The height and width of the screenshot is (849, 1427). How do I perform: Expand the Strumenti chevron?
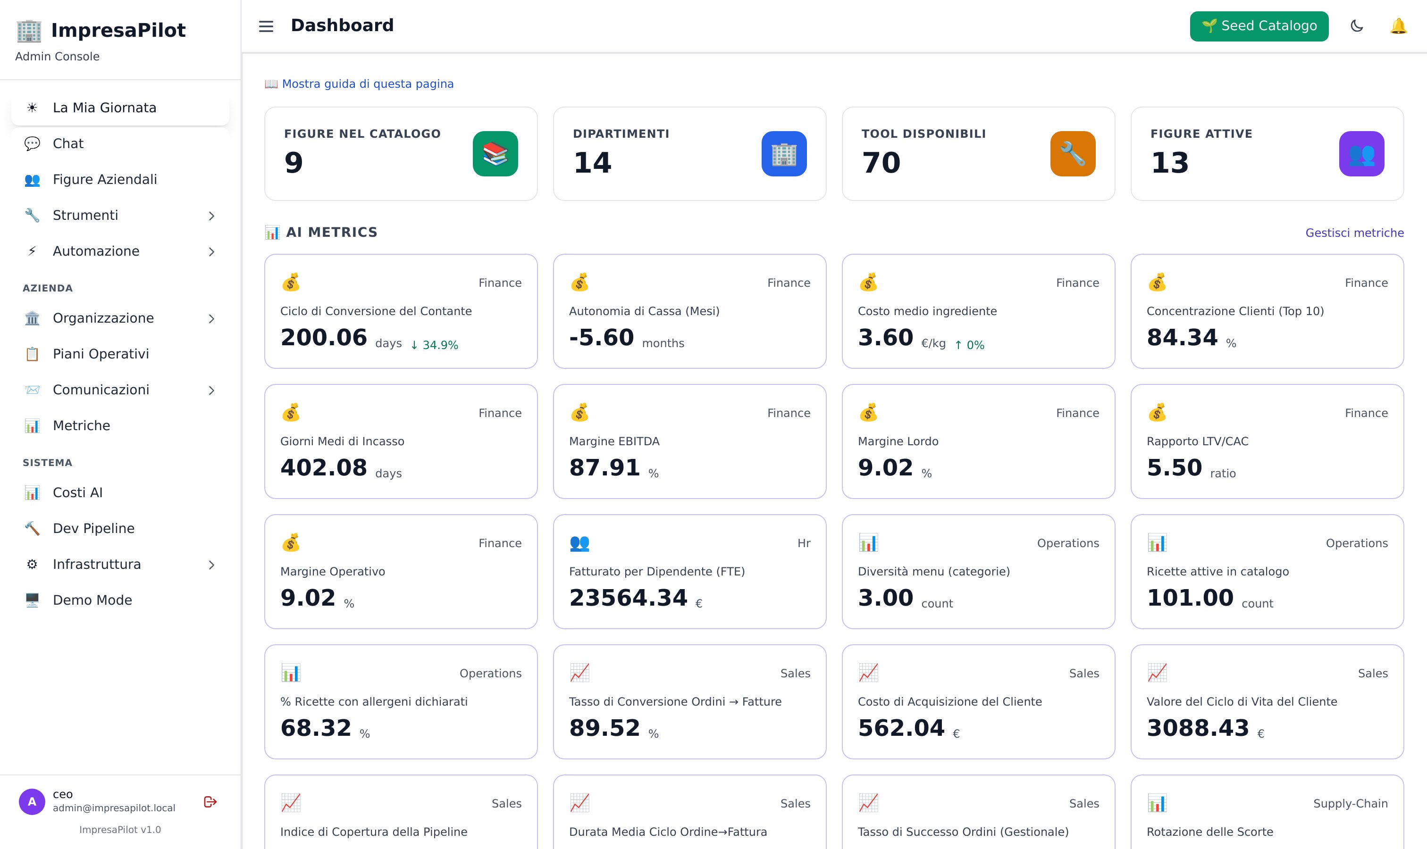click(211, 216)
